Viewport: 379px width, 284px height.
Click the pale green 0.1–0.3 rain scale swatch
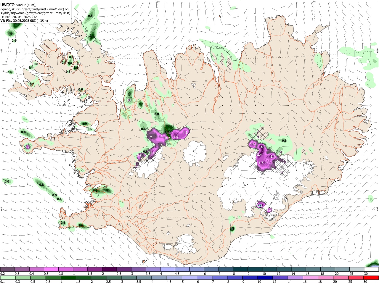coord(7,277)
